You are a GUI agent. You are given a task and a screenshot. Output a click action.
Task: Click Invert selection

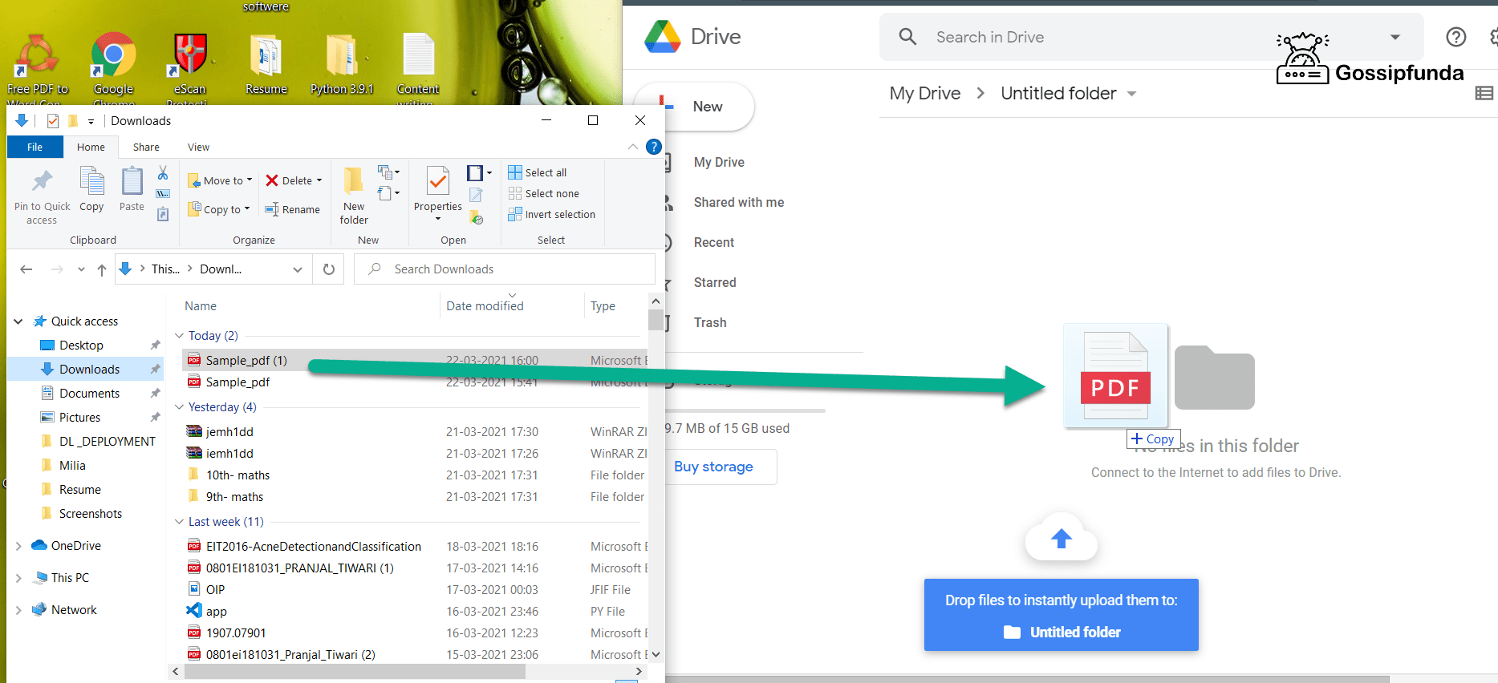click(x=551, y=214)
